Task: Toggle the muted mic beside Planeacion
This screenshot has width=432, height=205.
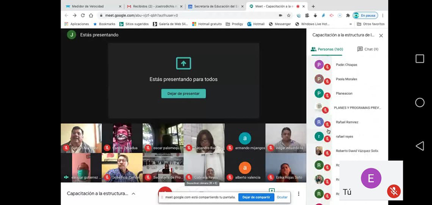Action: tap(327, 96)
